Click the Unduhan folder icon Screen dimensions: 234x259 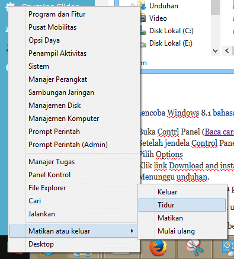pyautogui.click(x=142, y=5)
